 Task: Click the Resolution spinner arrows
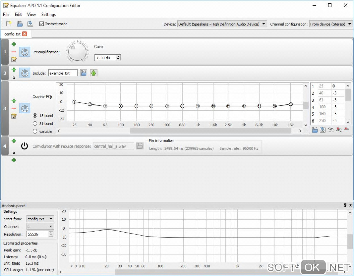click(x=51, y=234)
